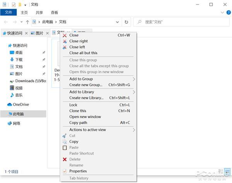Open the Explorer help question mark
The width and height of the screenshot is (232, 183).
[229, 12]
